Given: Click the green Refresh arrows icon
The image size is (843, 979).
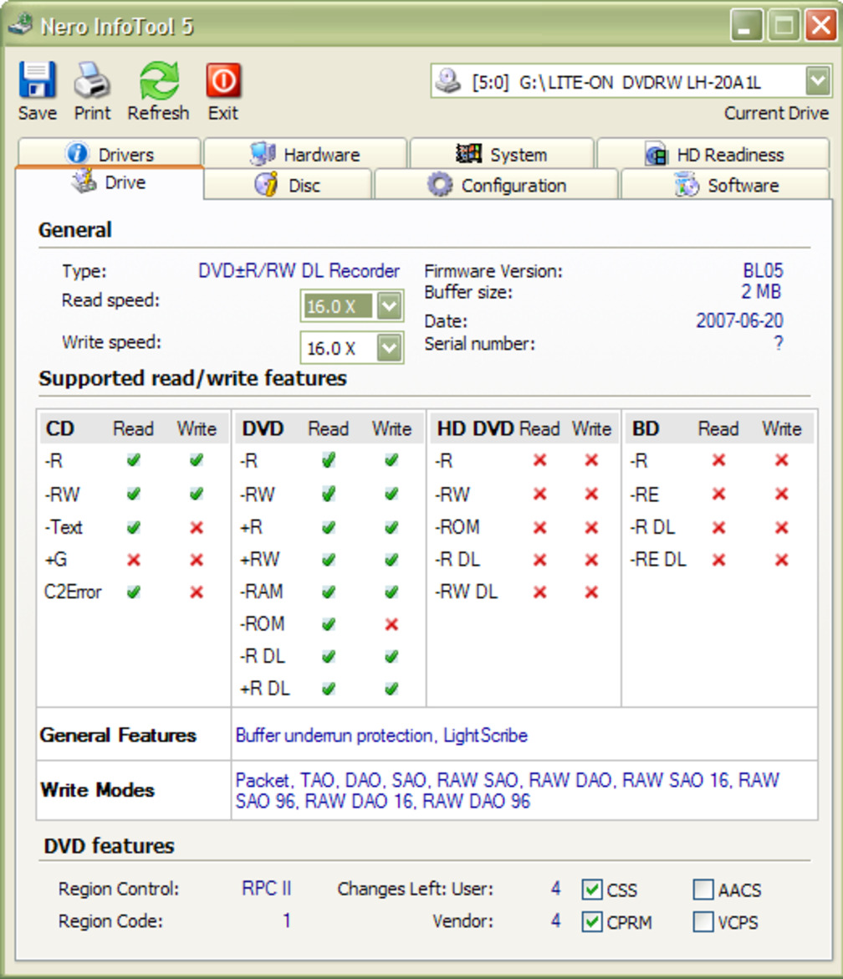Looking at the screenshot, I should point(159,80).
